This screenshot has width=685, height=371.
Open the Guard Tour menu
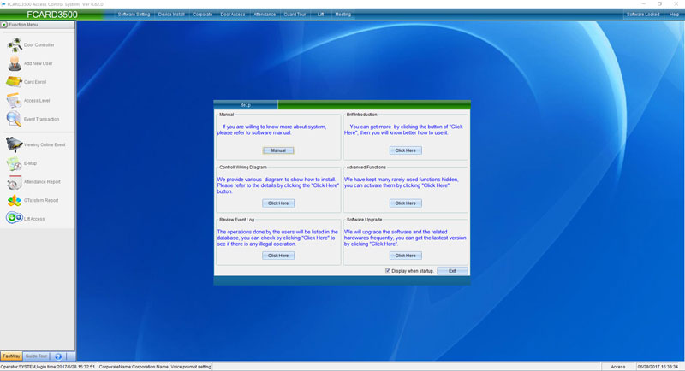pyautogui.click(x=295, y=15)
